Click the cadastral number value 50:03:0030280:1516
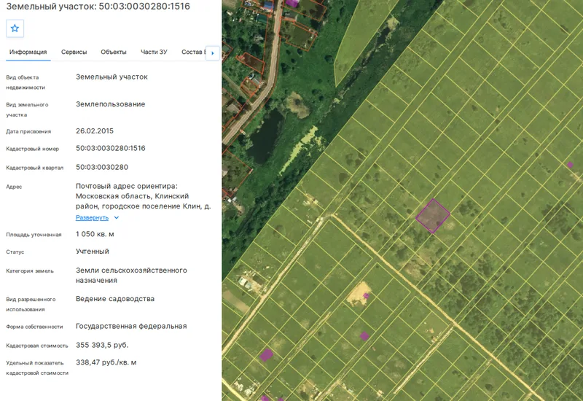Screen dimensions: 583x401 111,148
